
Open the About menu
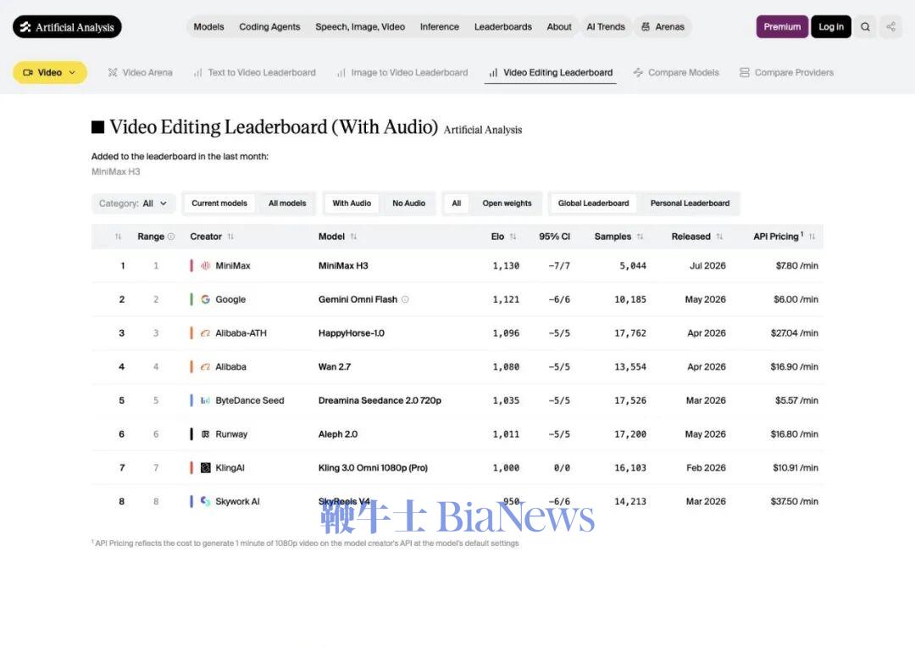point(559,27)
